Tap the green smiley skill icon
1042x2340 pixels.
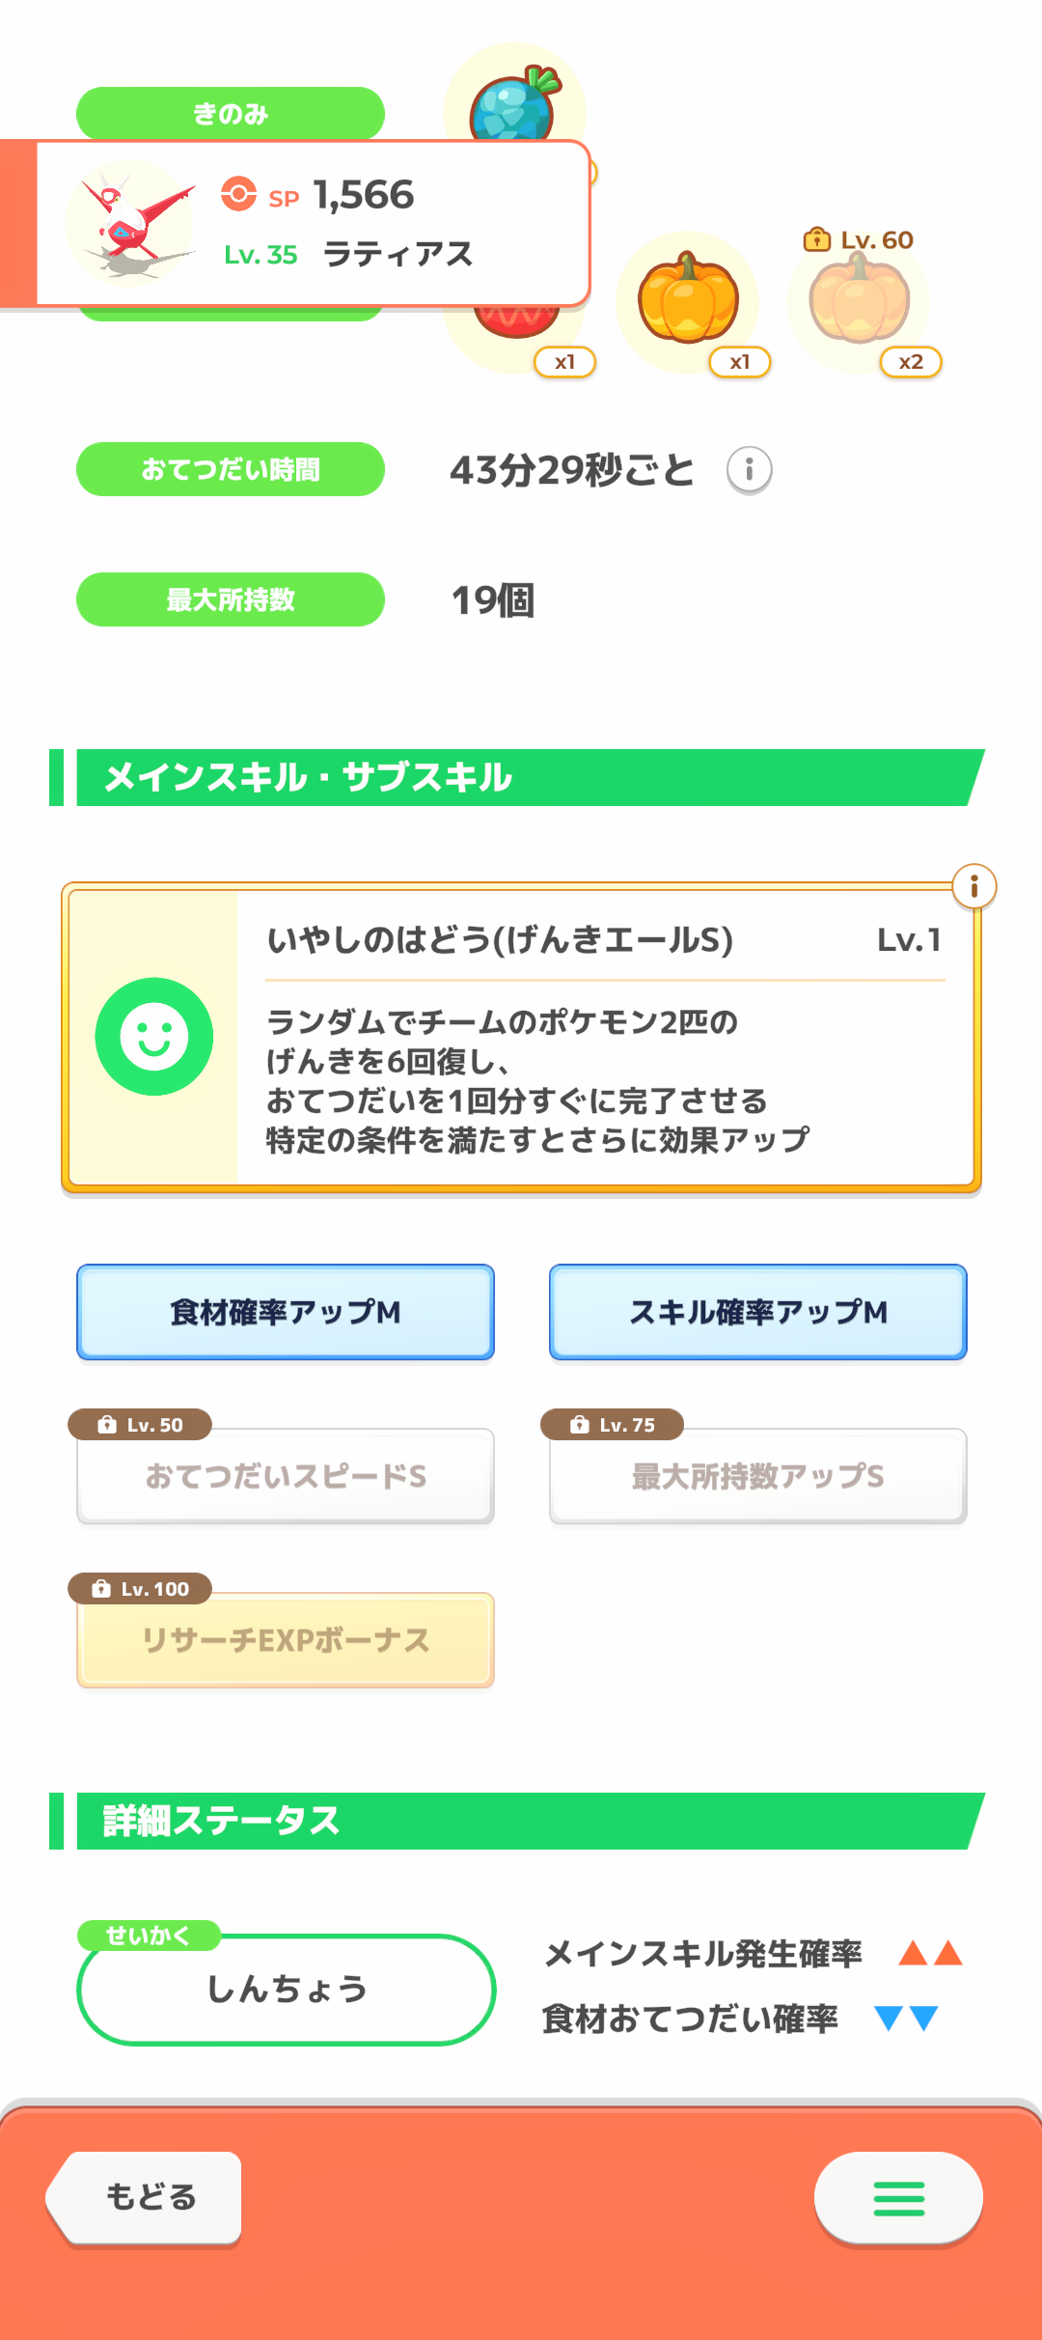154,1037
